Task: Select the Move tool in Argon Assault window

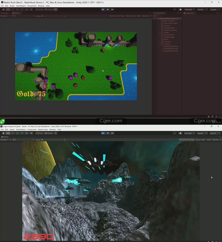Action: pos(8,133)
